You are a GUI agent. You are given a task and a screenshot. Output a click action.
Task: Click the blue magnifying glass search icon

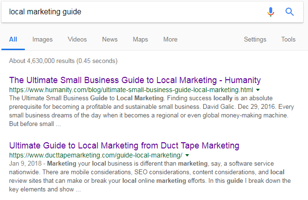[289, 12]
